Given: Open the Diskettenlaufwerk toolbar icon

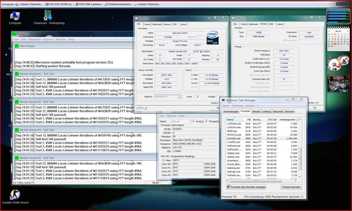Looking at the screenshot, I should [x=106, y=4].
